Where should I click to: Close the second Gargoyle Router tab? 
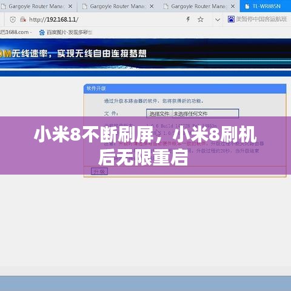152,6
